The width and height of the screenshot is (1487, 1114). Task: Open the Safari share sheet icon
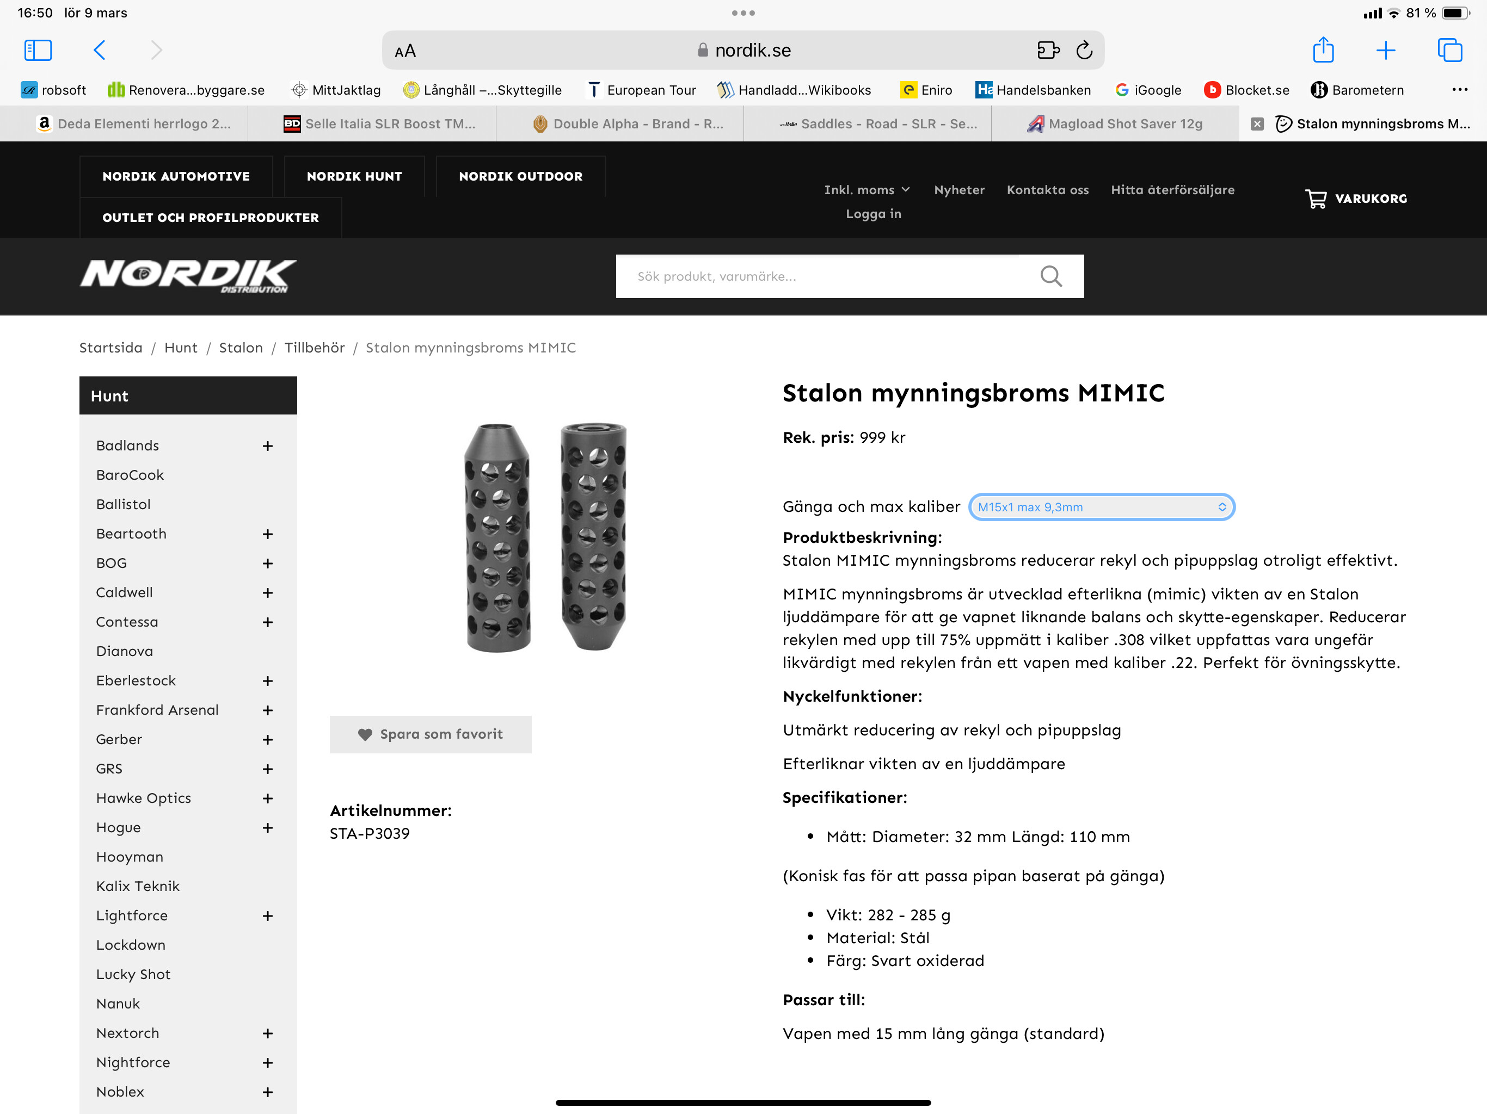pyautogui.click(x=1323, y=49)
